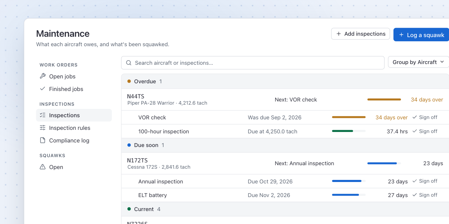Click the blue dot beside Due soon
Screen dimensions: 449x224
coord(129,145)
